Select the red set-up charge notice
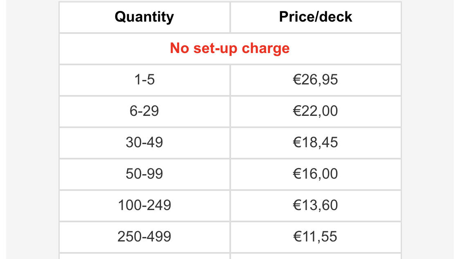The height and width of the screenshot is (259, 460). [230, 48]
